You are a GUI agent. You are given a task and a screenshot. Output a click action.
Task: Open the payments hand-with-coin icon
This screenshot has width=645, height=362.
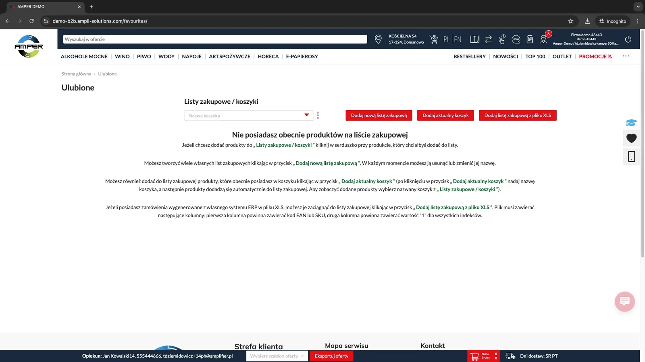pyautogui.click(x=502, y=39)
